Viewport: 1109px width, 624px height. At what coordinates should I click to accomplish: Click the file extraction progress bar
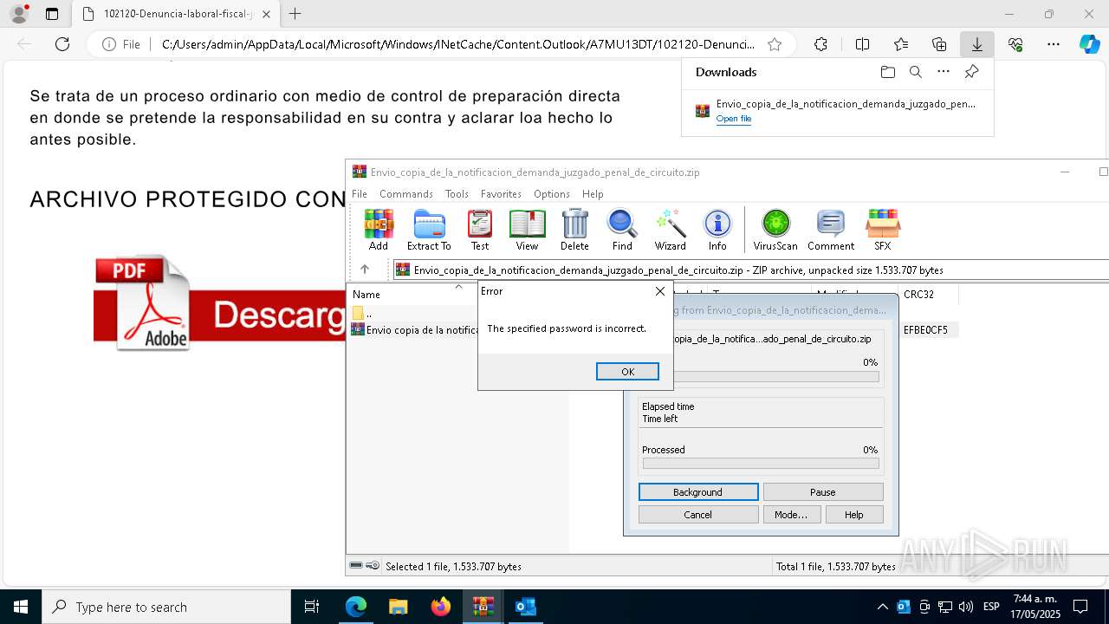(x=775, y=376)
